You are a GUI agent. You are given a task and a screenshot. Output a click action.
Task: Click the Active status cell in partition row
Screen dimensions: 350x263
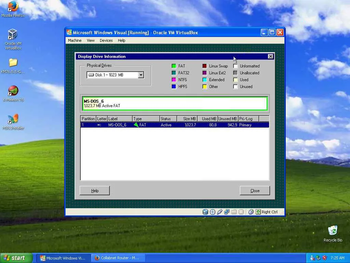(166, 125)
